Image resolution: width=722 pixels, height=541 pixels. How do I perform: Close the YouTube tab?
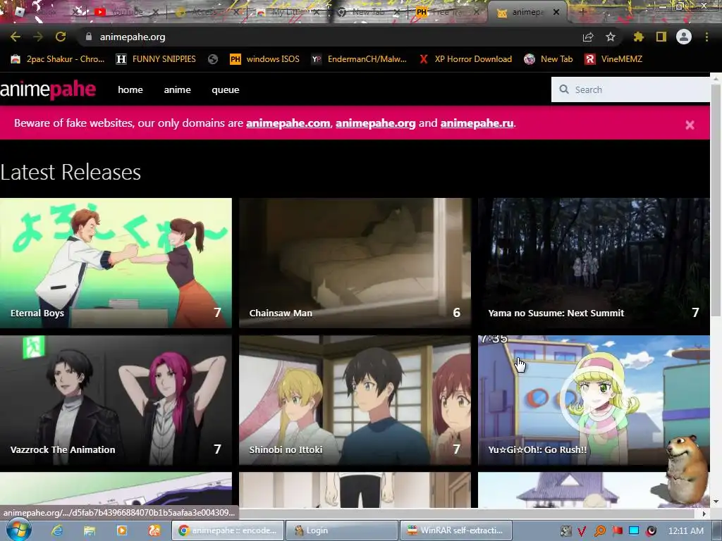pyautogui.click(x=156, y=12)
